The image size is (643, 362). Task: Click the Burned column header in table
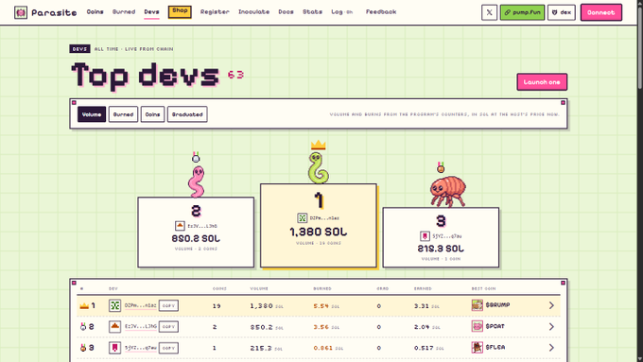tap(322, 288)
